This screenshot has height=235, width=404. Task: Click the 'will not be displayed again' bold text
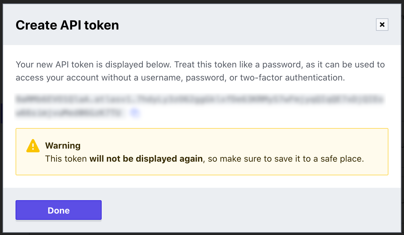(x=146, y=159)
